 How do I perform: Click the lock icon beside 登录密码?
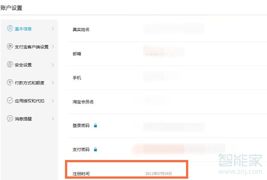click(95, 126)
